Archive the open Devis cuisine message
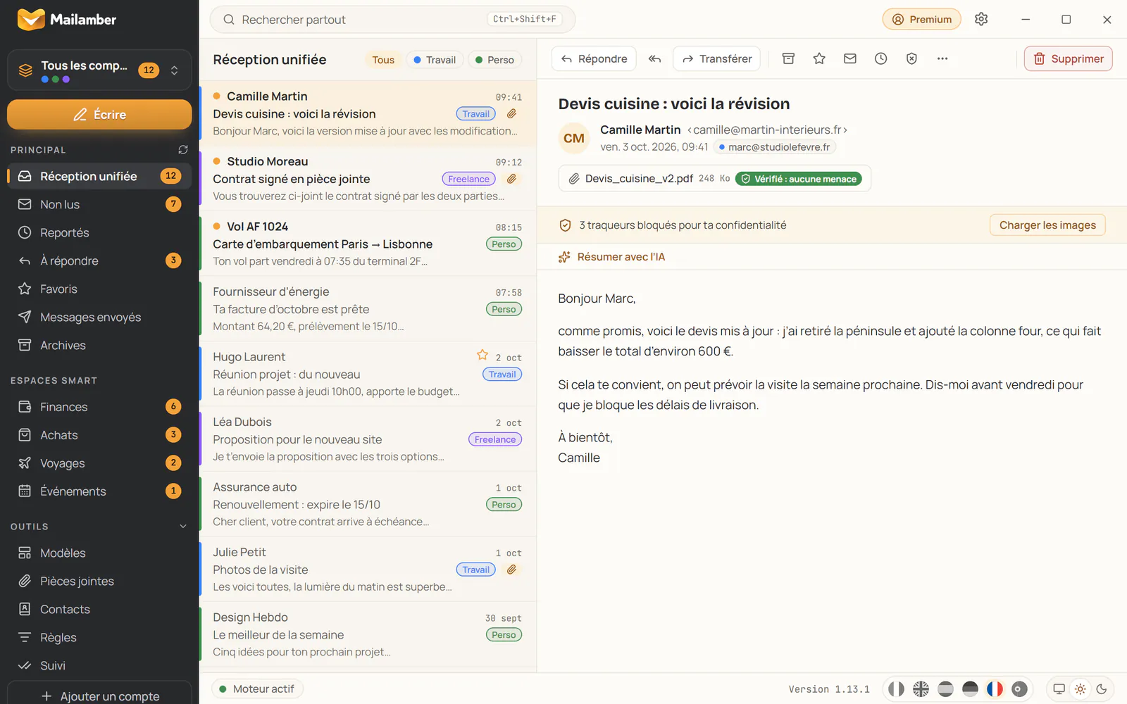Viewport: 1127px width, 704px height. coord(788,58)
